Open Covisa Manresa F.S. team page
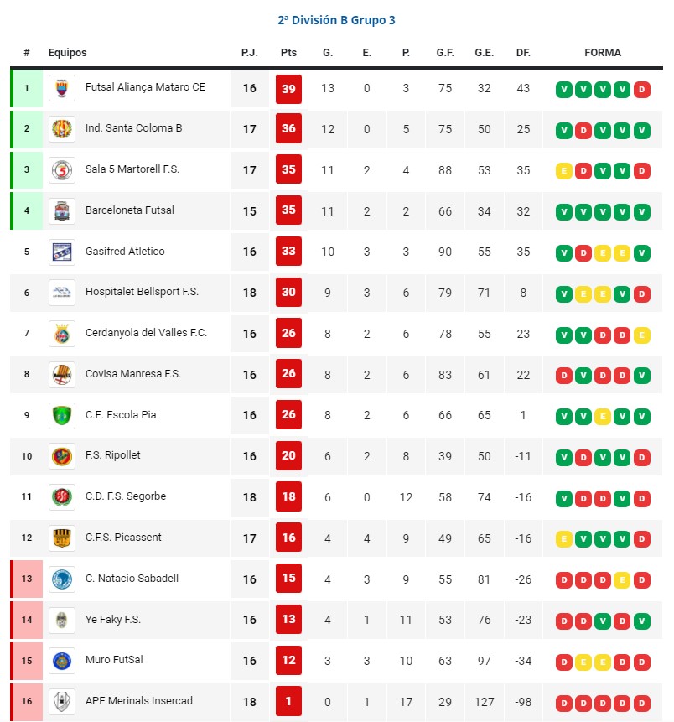This screenshot has width=674, height=722. pos(133,374)
